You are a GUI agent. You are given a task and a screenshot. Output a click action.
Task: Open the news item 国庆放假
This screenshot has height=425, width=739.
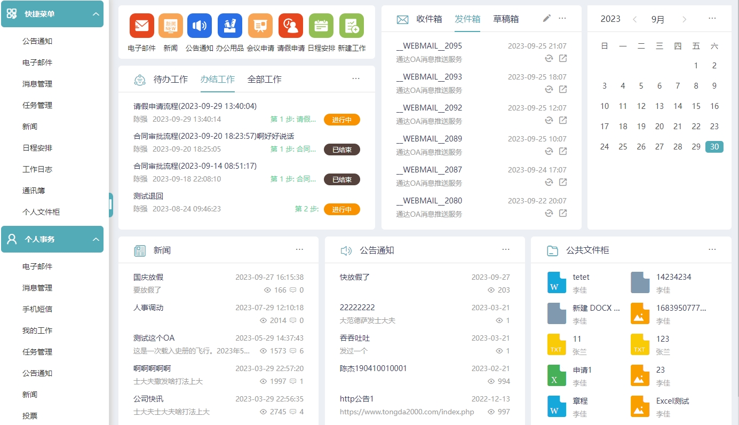[148, 277]
